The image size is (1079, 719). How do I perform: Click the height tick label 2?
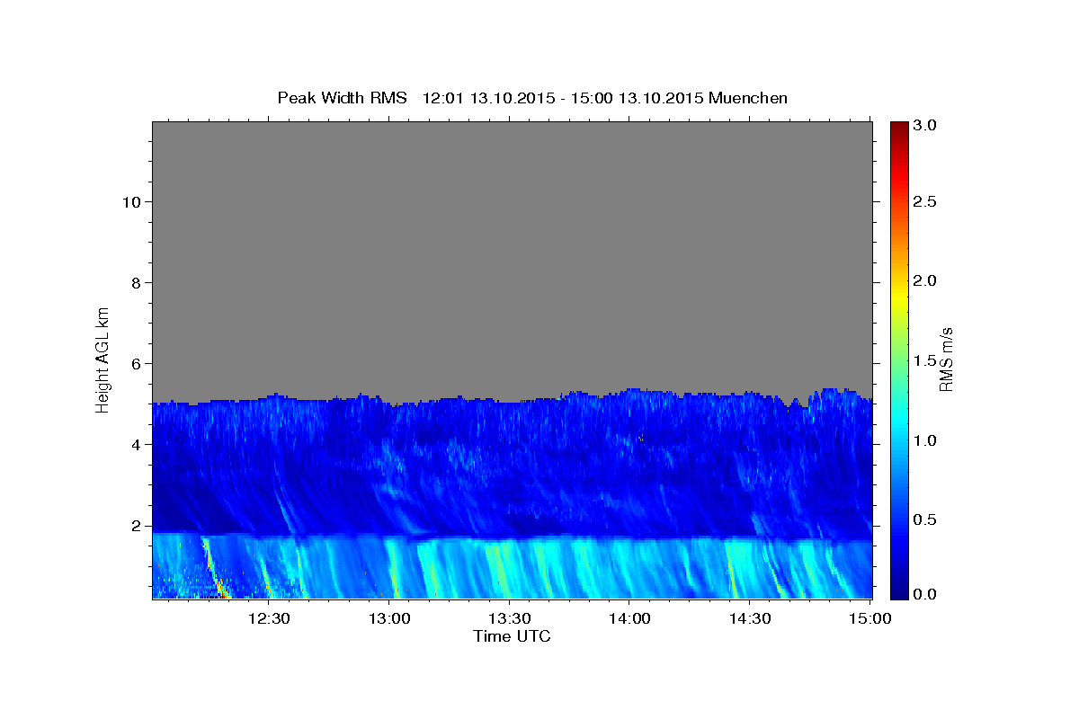[x=135, y=526]
